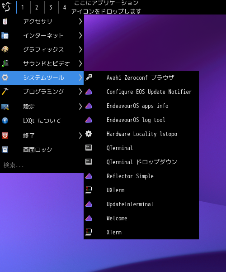Launch UXTerm entry
Screen dimensions: 226x272
(141, 190)
